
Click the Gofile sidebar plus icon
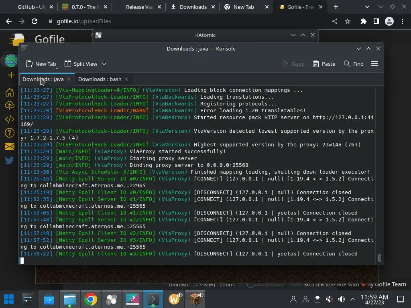click(x=11, y=75)
